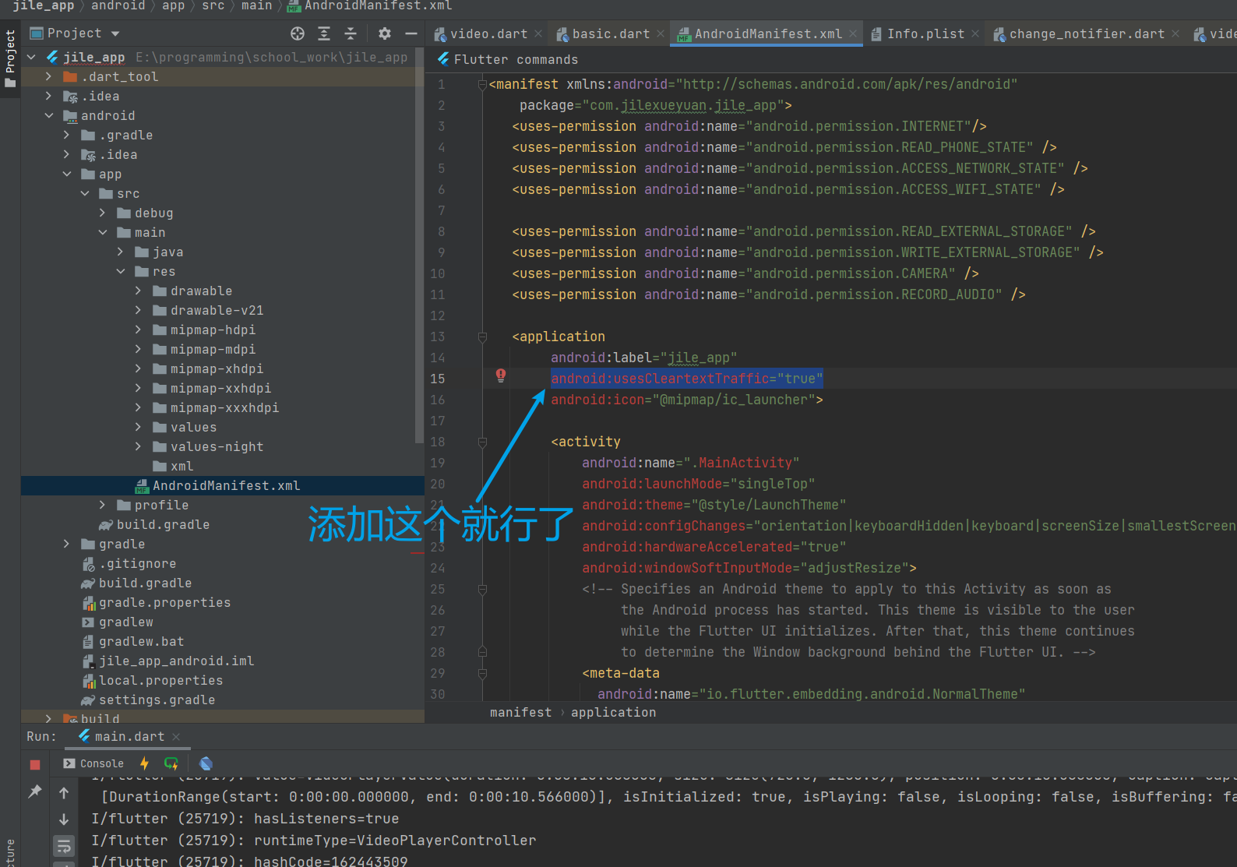Collapse the jile_app root project node
The width and height of the screenshot is (1237, 867).
click(x=32, y=57)
